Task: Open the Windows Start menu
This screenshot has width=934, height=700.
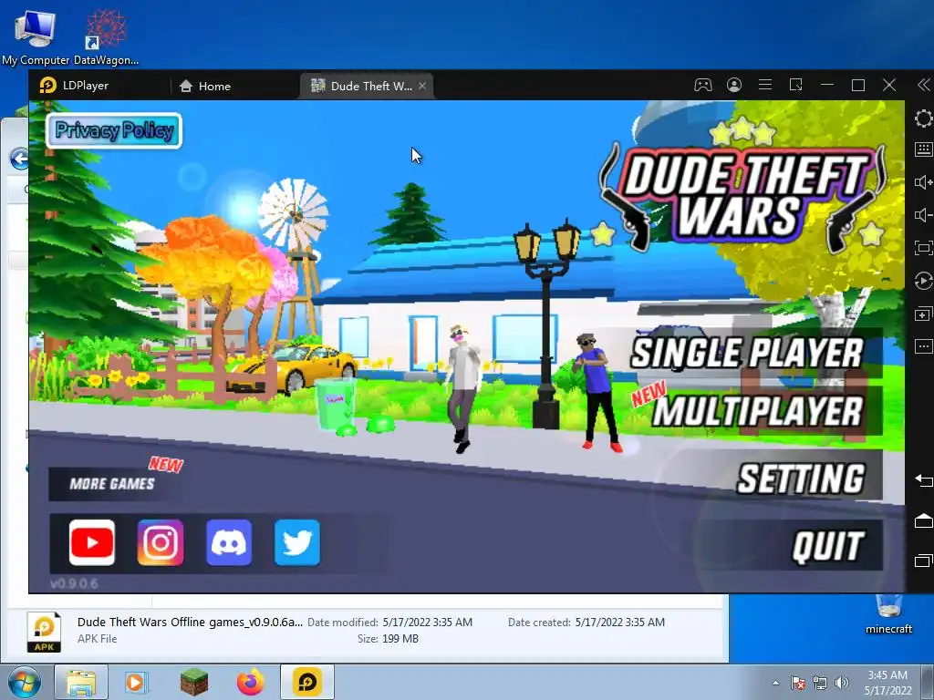Action: pos(24,682)
